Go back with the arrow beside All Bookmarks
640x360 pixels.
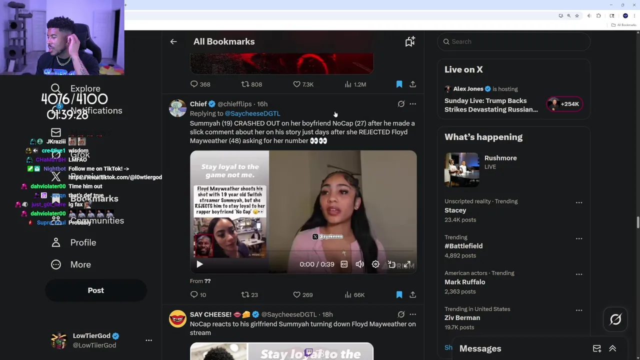click(173, 42)
